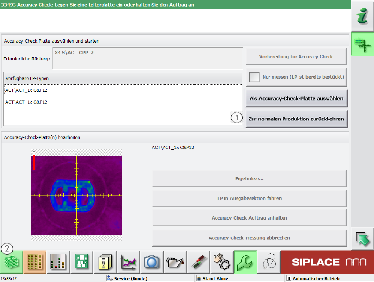Click the green arrow window switch icon

(362, 238)
